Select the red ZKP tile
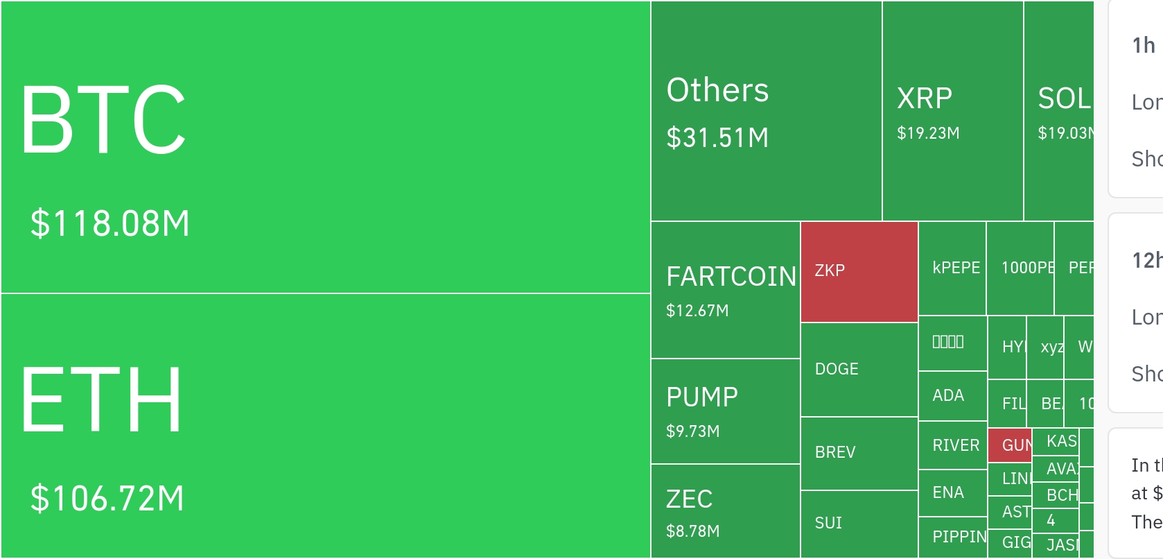Viewport: 1163px width, 559px height. tap(859, 272)
